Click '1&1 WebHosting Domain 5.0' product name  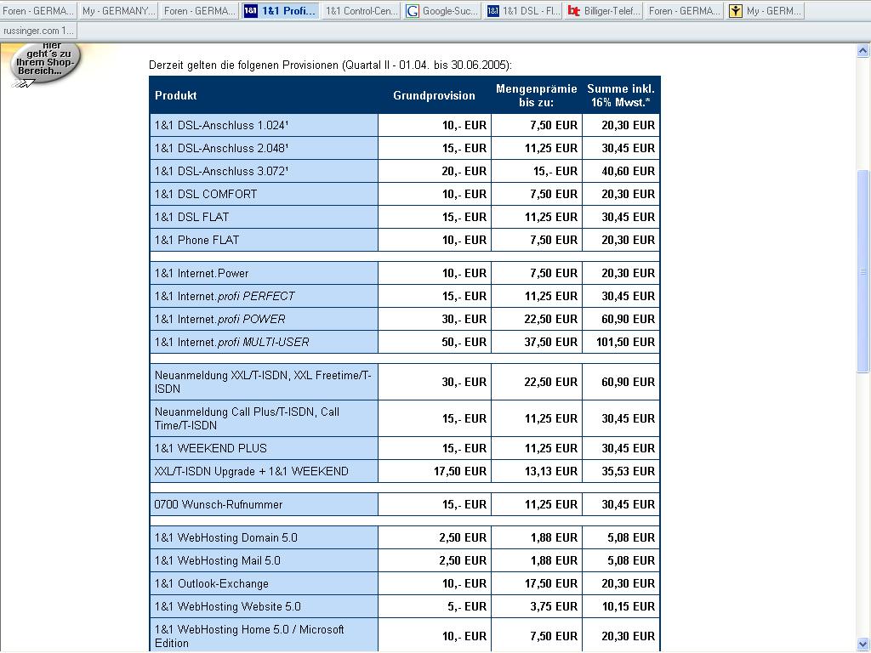tap(225, 537)
